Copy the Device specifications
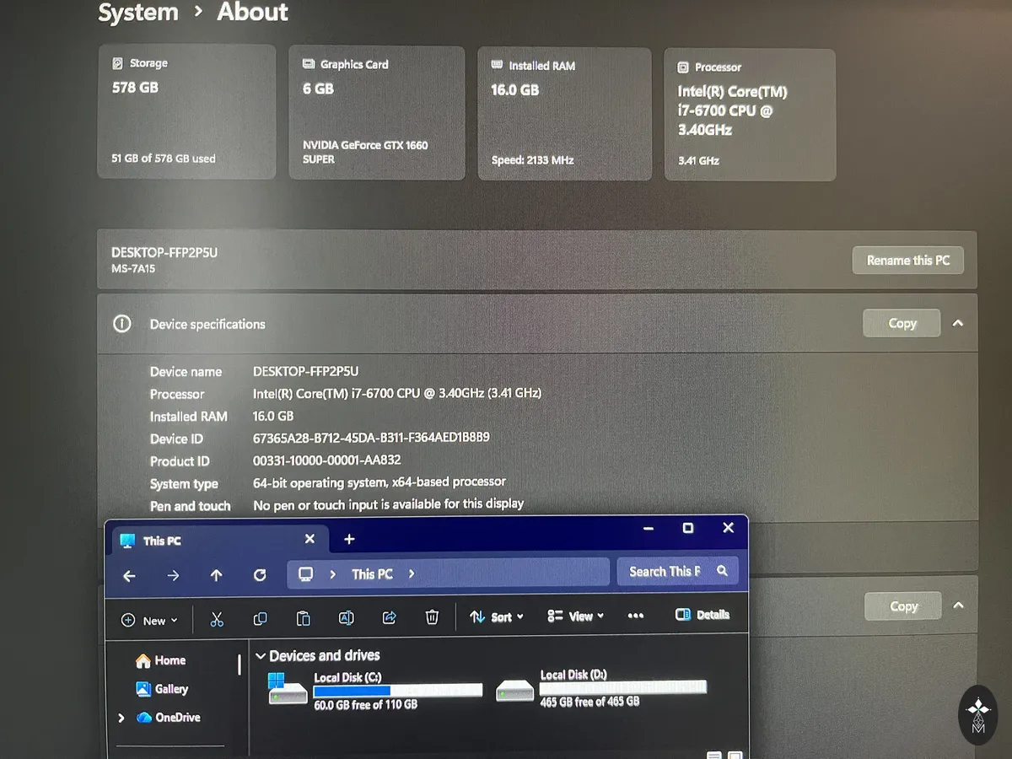1012x759 pixels. click(x=902, y=323)
